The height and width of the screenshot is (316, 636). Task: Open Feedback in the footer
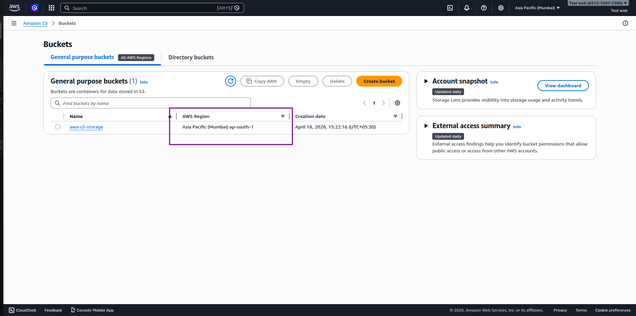coord(53,310)
